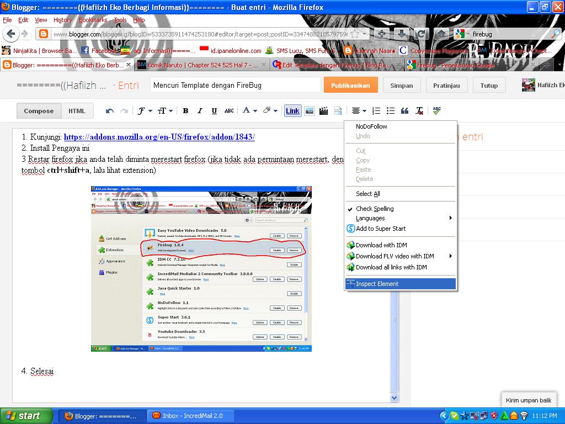Go back with browser back arrow
Image resolution: width=565 pixels, height=424 pixels.
[11, 34]
